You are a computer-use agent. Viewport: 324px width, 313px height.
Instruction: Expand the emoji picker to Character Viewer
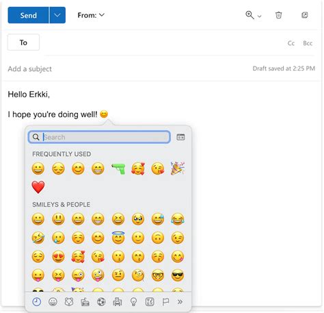pyautogui.click(x=180, y=137)
